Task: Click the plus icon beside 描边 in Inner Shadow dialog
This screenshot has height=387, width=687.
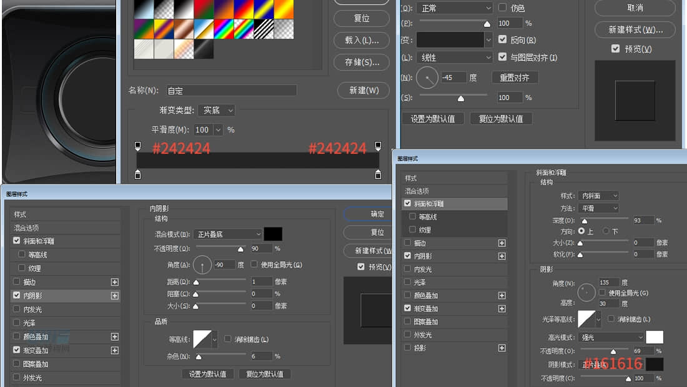Action: pyautogui.click(x=114, y=282)
